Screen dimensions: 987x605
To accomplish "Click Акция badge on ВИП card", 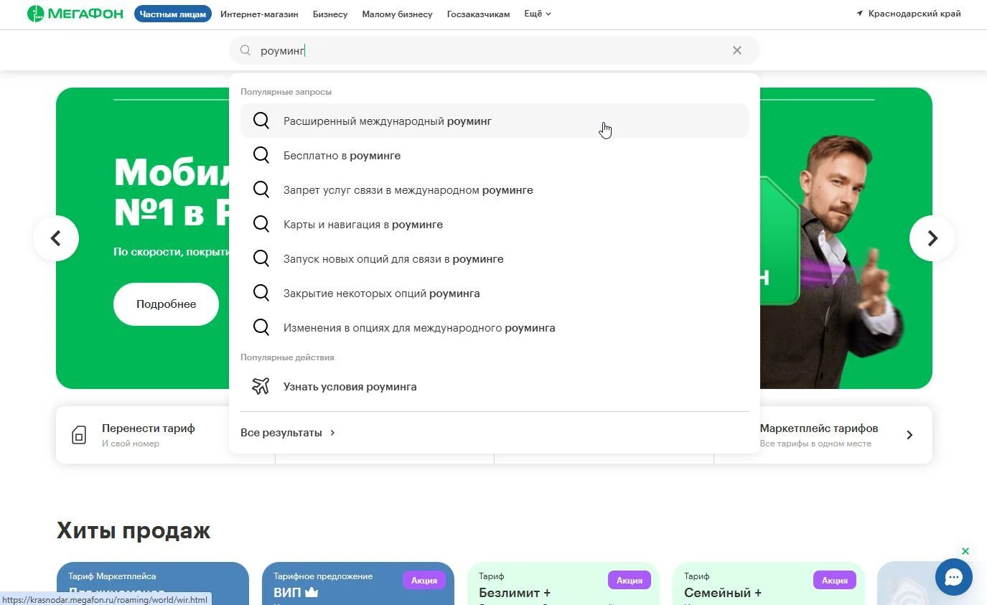I will tap(424, 580).
